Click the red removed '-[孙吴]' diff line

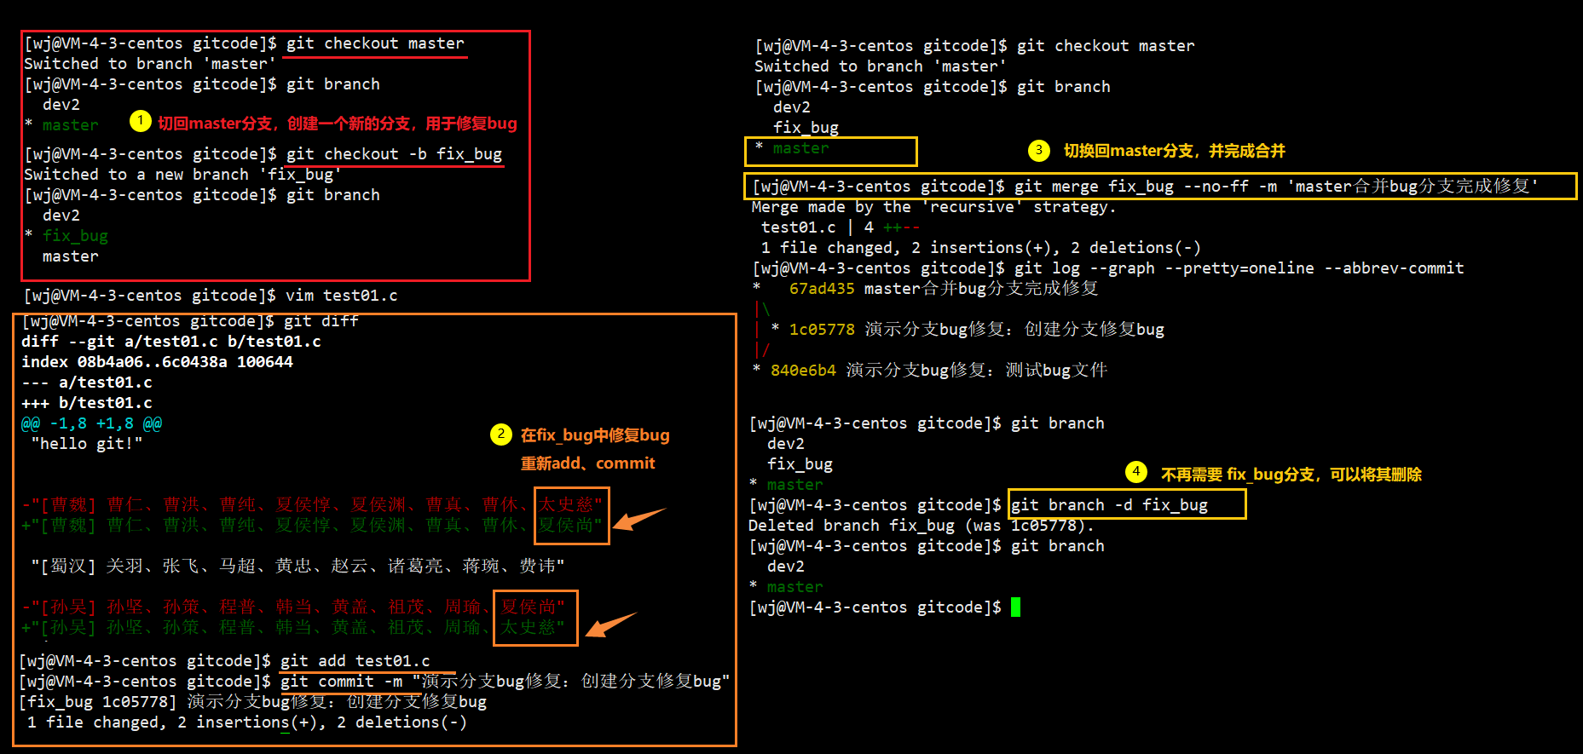[293, 607]
